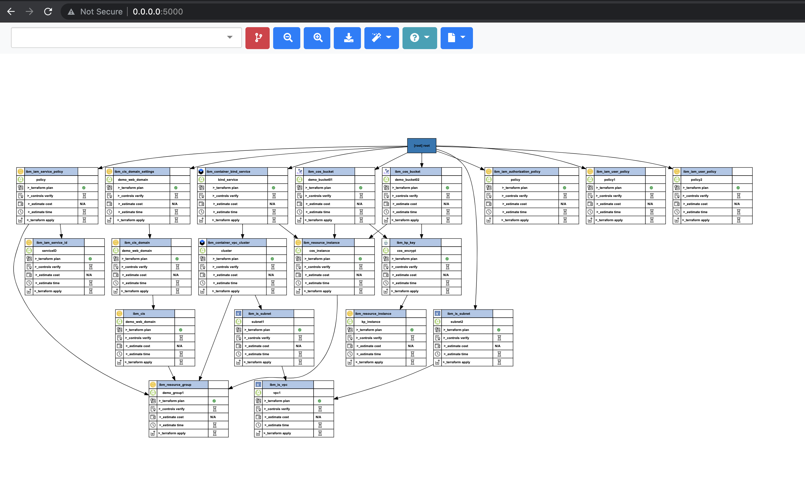
Task: Click ibm_iam_user_policy policy2 header
Action: [x=706, y=172]
